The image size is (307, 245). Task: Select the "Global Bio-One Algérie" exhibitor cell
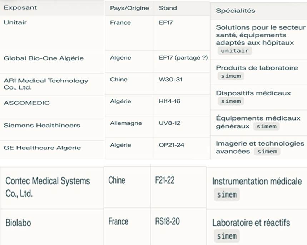[44, 58]
